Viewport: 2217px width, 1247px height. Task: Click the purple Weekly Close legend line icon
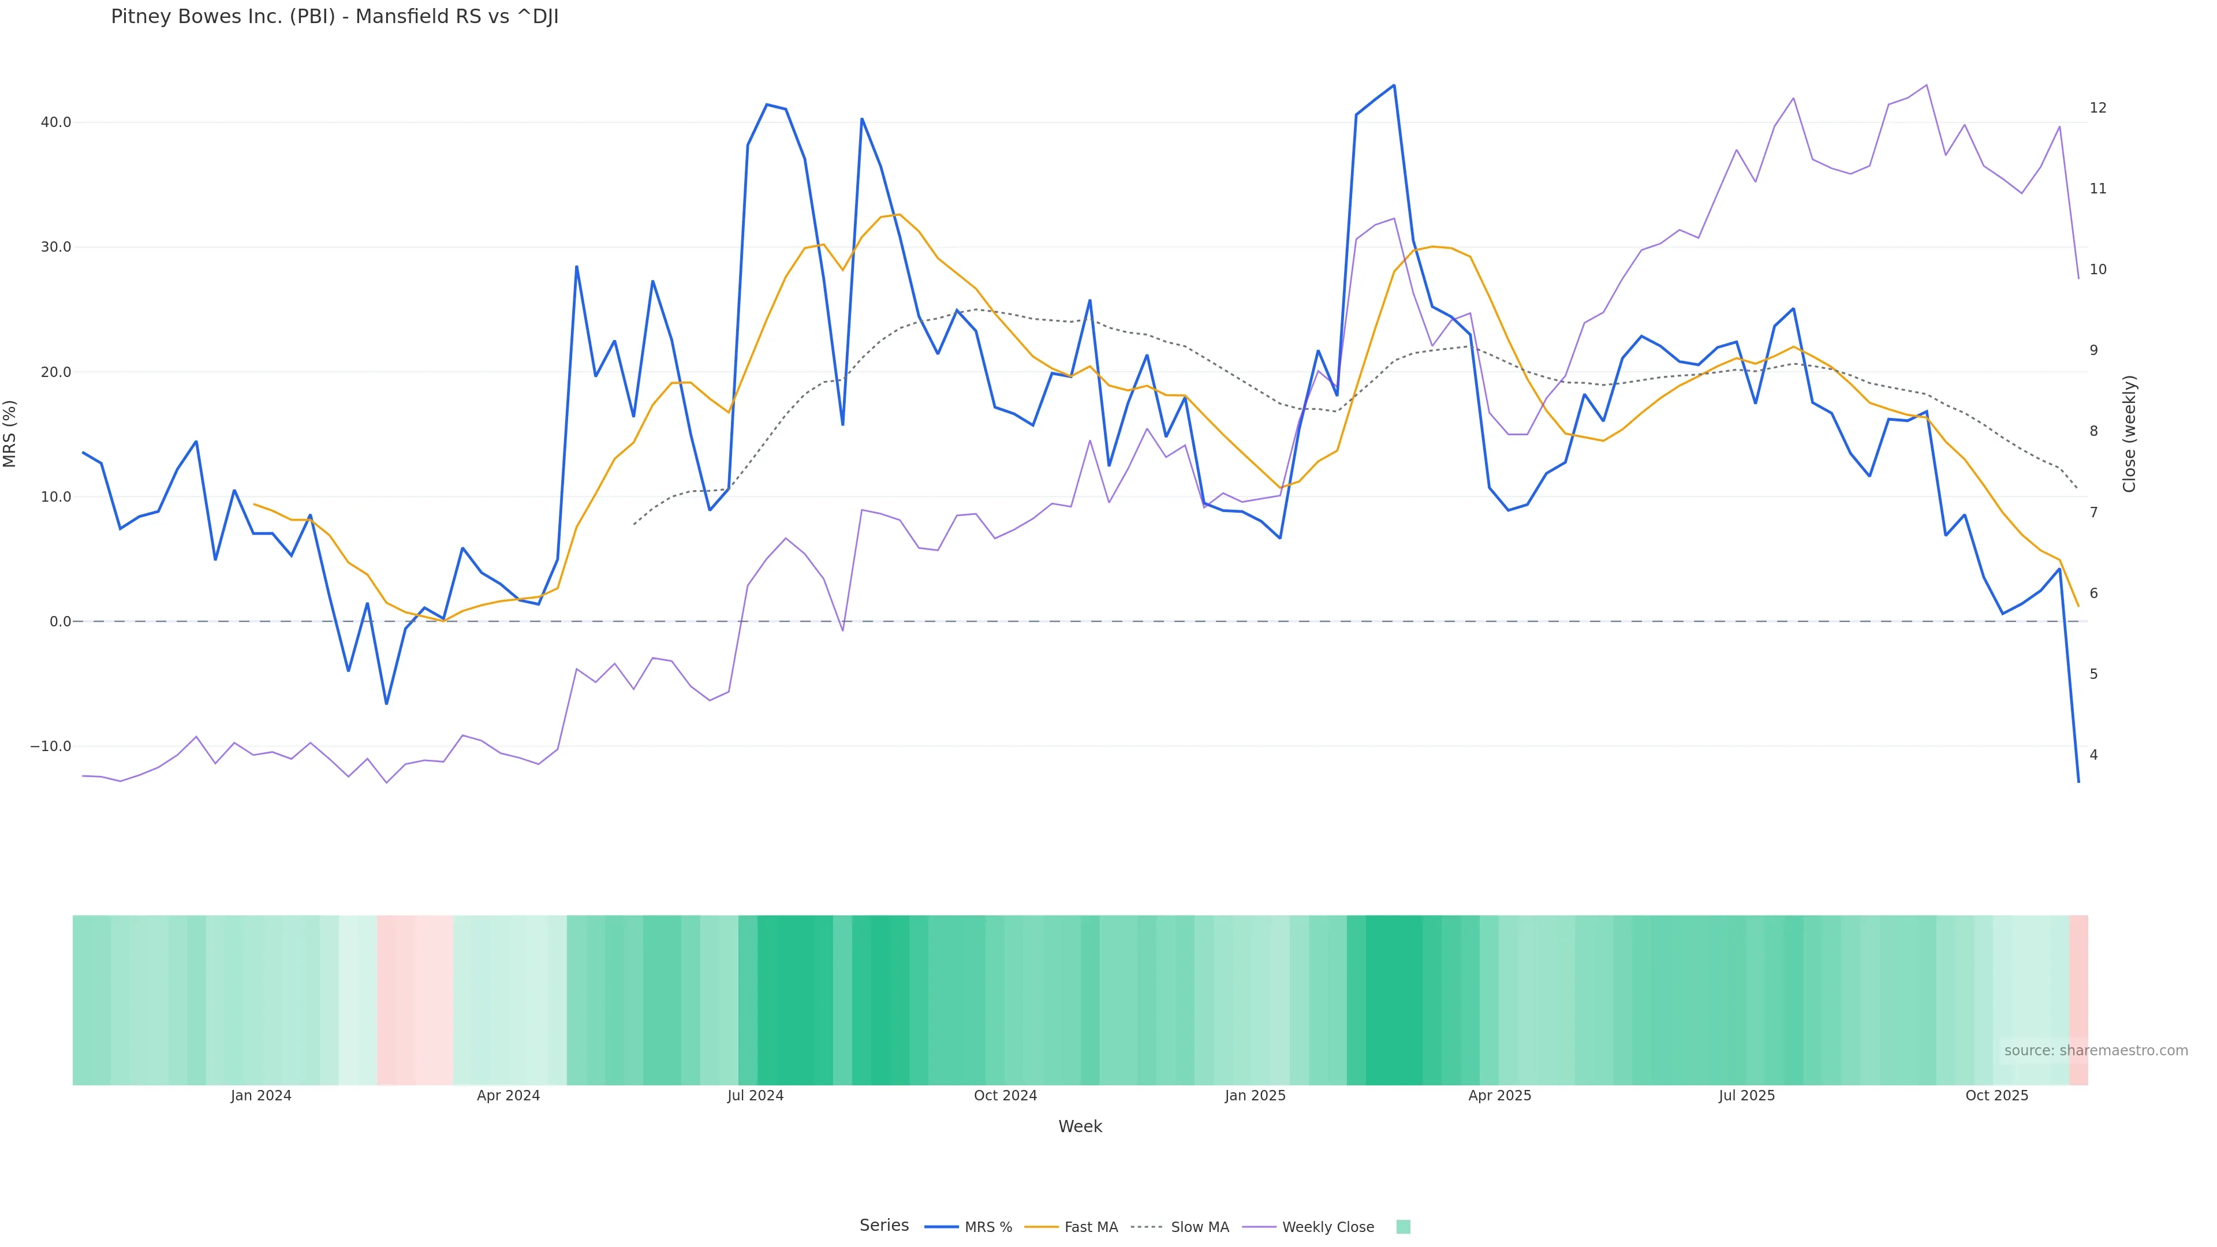pyautogui.click(x=1259, y=1227)
